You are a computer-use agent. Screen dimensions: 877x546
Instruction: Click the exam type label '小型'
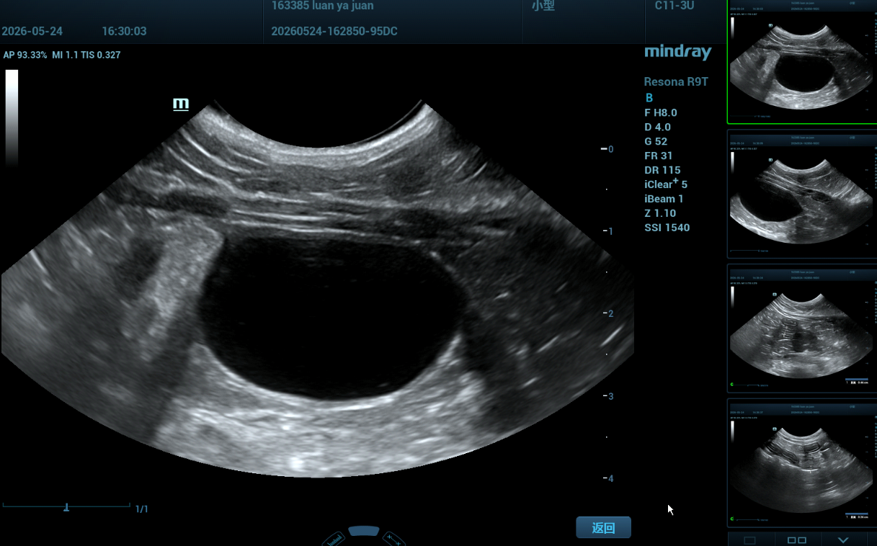(543, 6)
